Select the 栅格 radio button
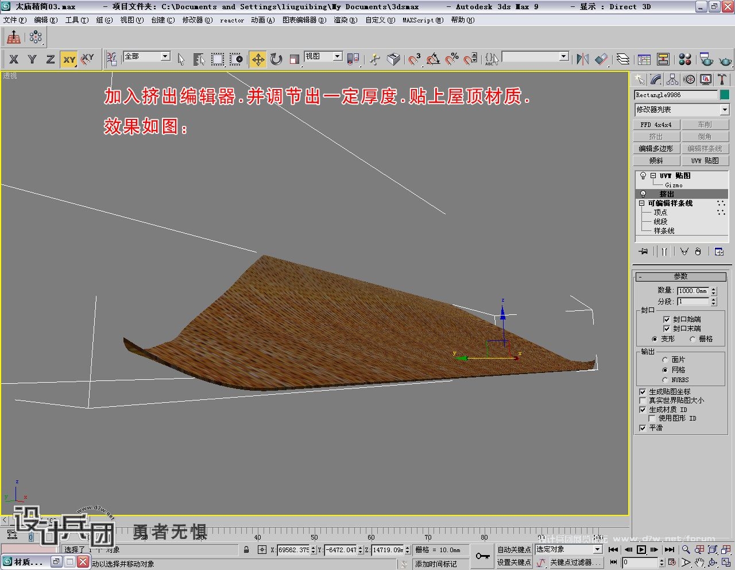 coord(693,339)
